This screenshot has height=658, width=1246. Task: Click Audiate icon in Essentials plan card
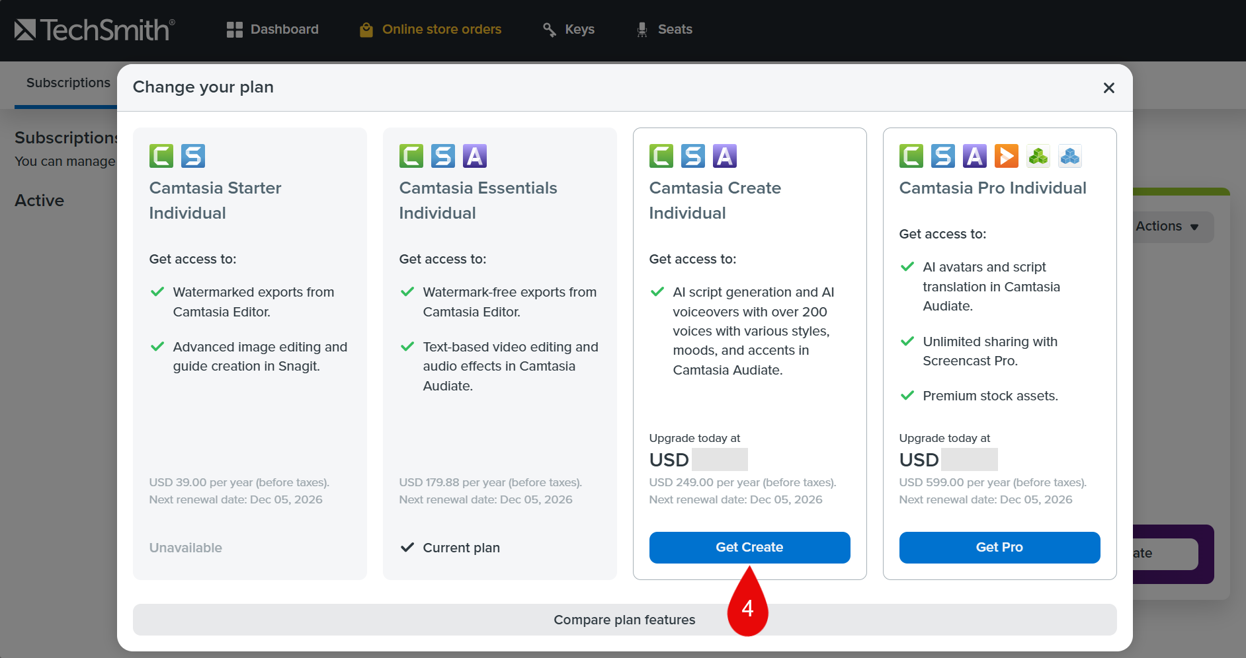coord(475,156)
